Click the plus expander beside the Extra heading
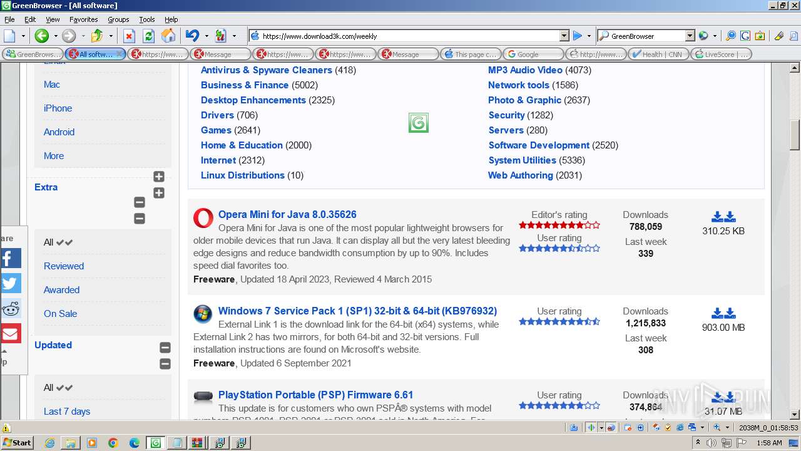This screenshot has height=451, width=801. point(159,193)
